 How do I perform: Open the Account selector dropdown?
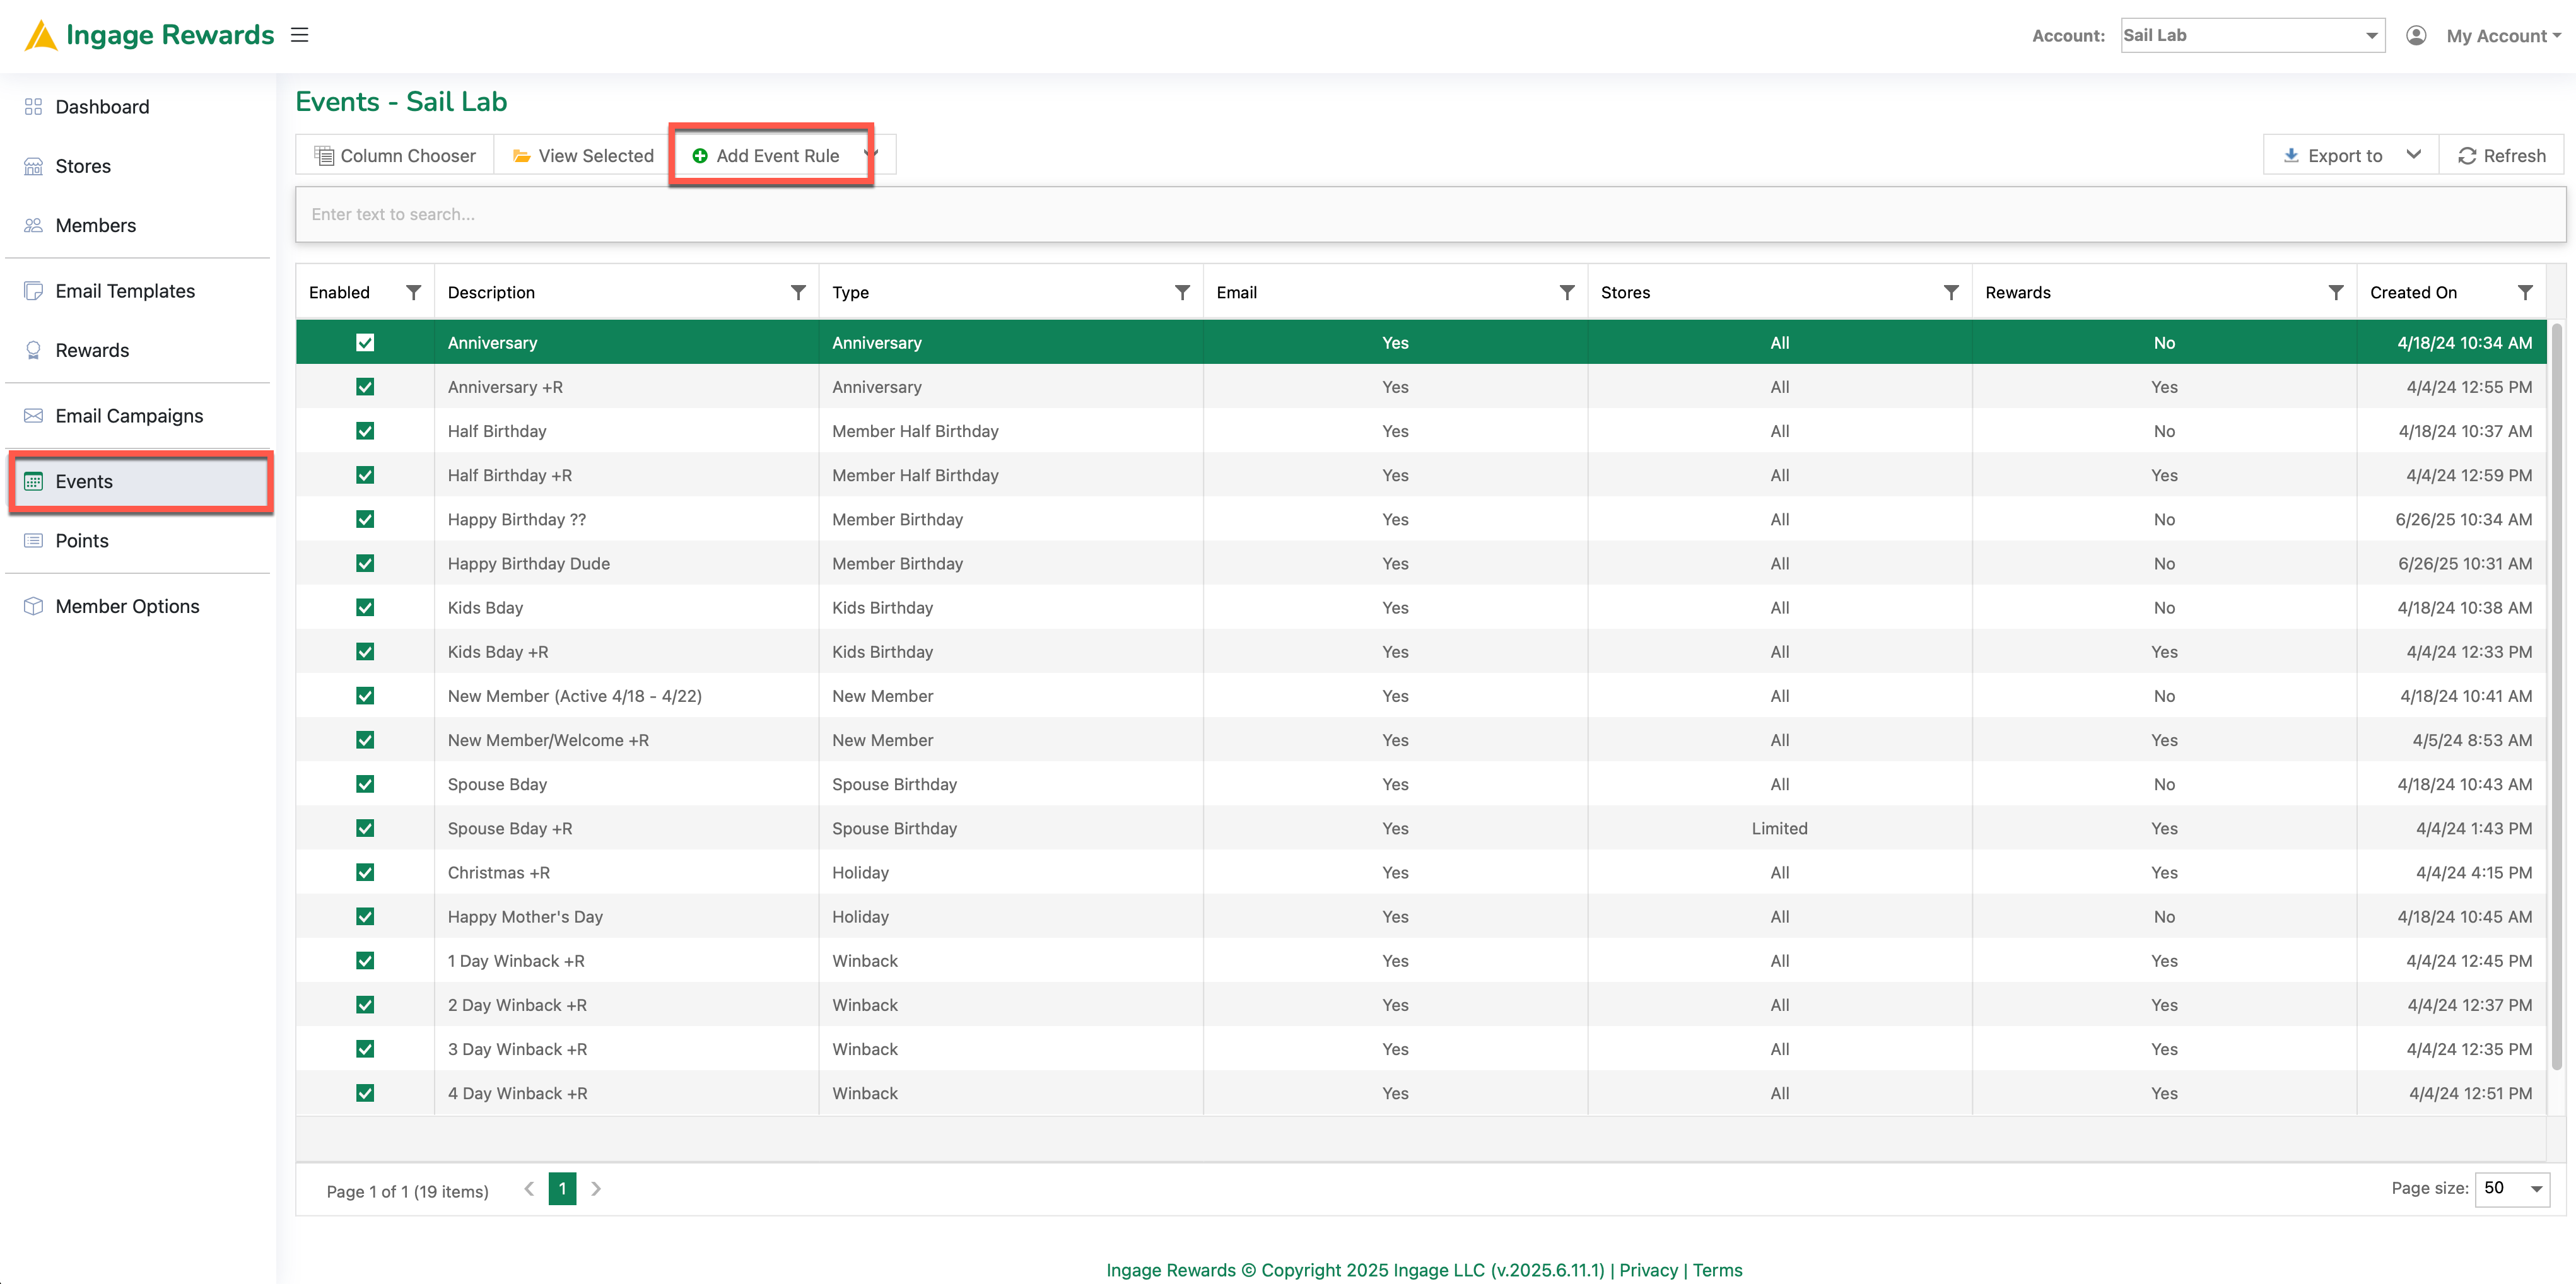tap(2252, 35)
